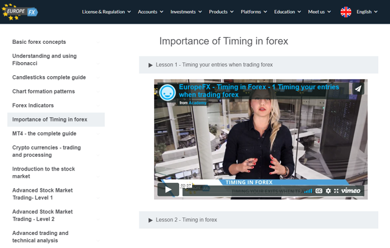
Task: Open Meet us menu
Action: pos(319,12)
